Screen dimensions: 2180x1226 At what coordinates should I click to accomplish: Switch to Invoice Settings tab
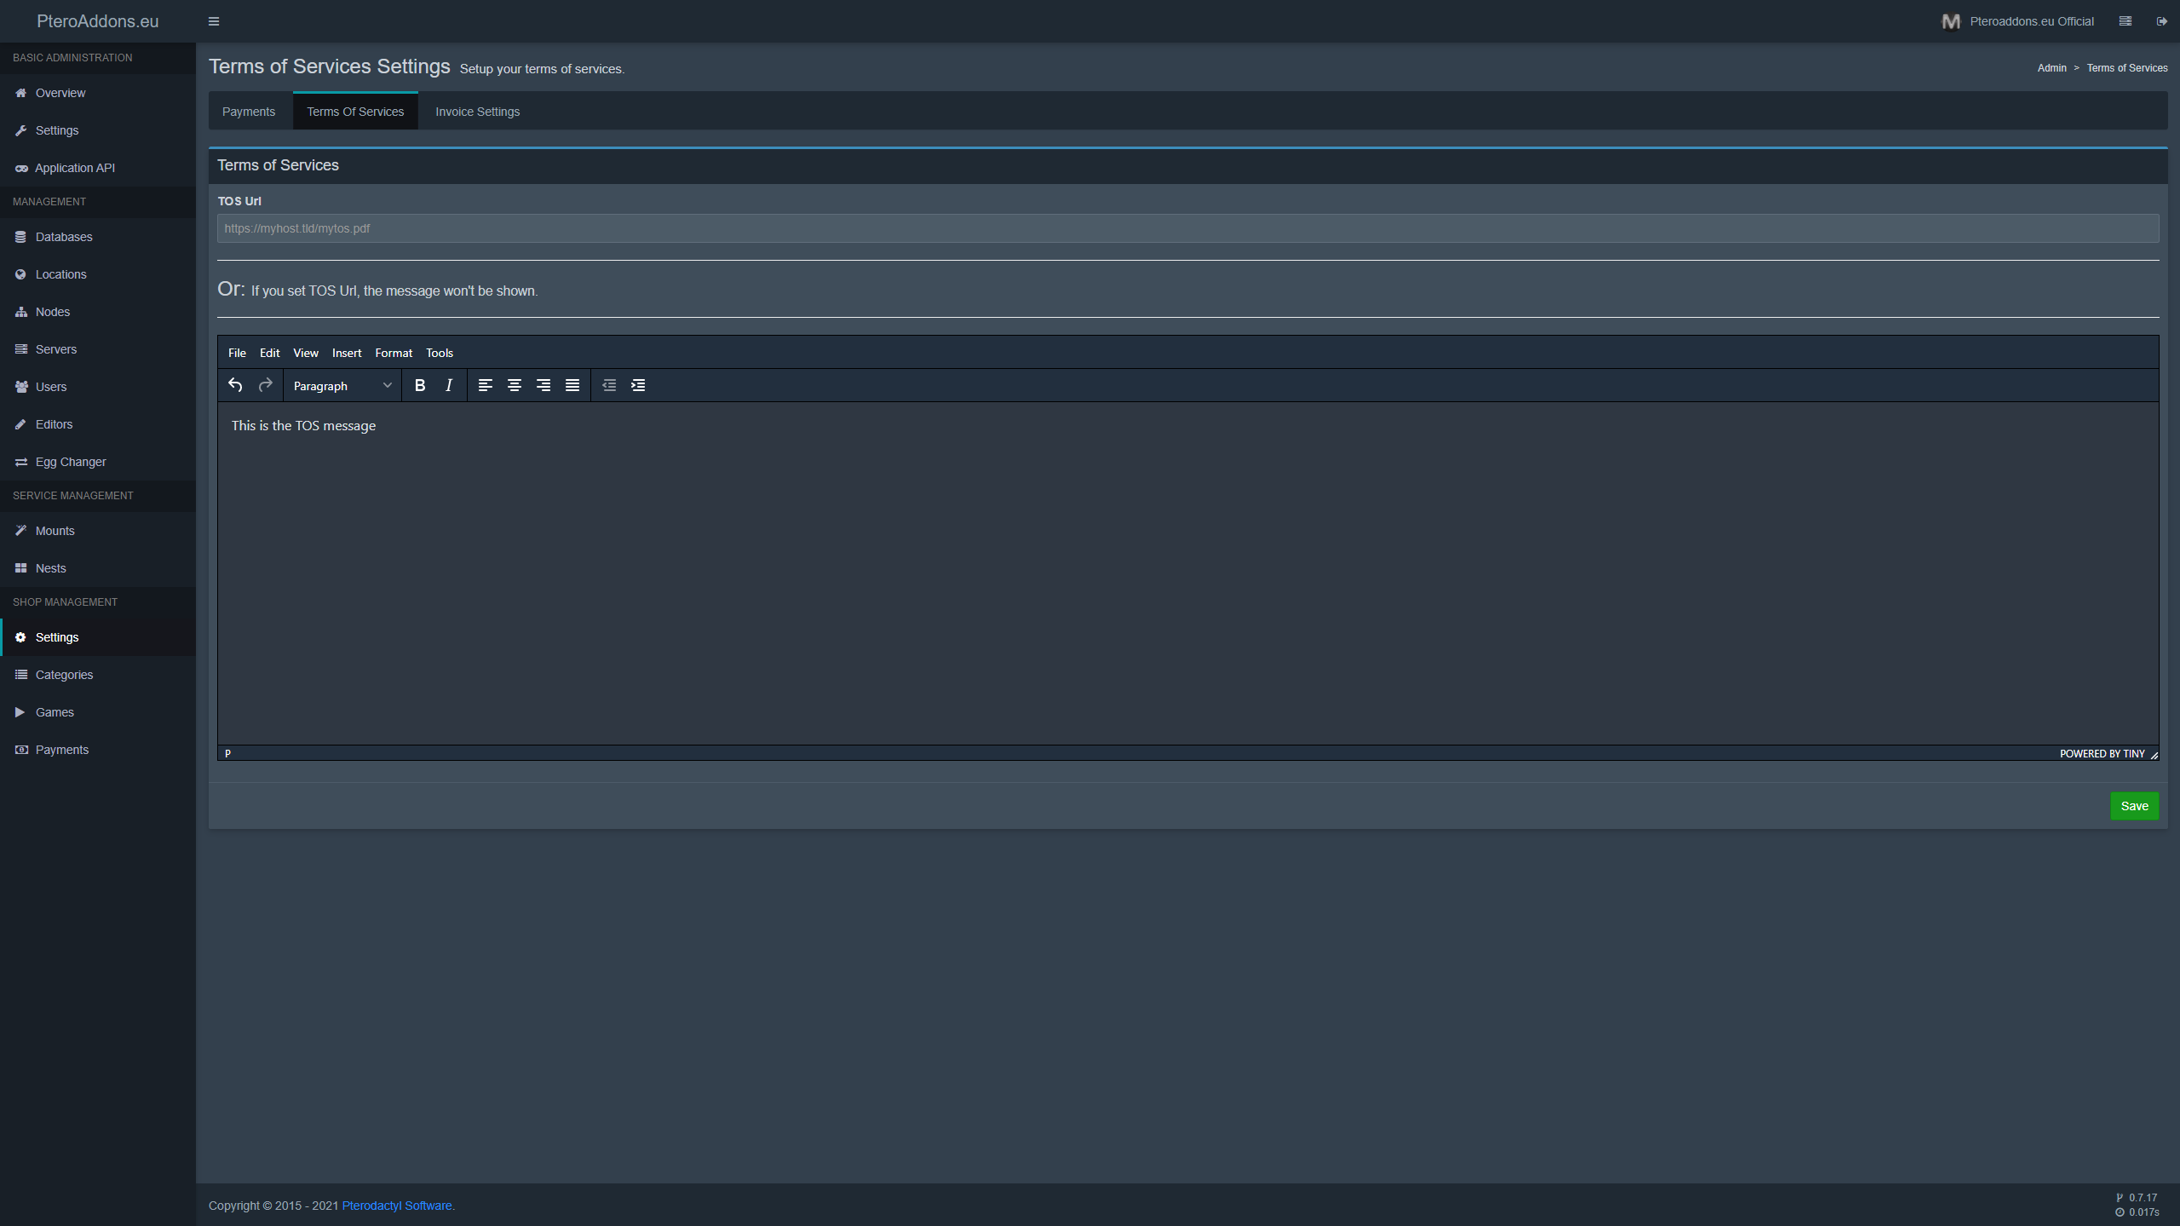pos(477,112)
